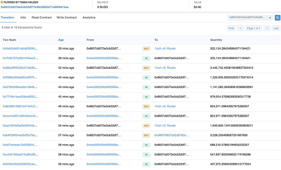Open the To address 0x581876857a02d6762e...

coord(171,135)
